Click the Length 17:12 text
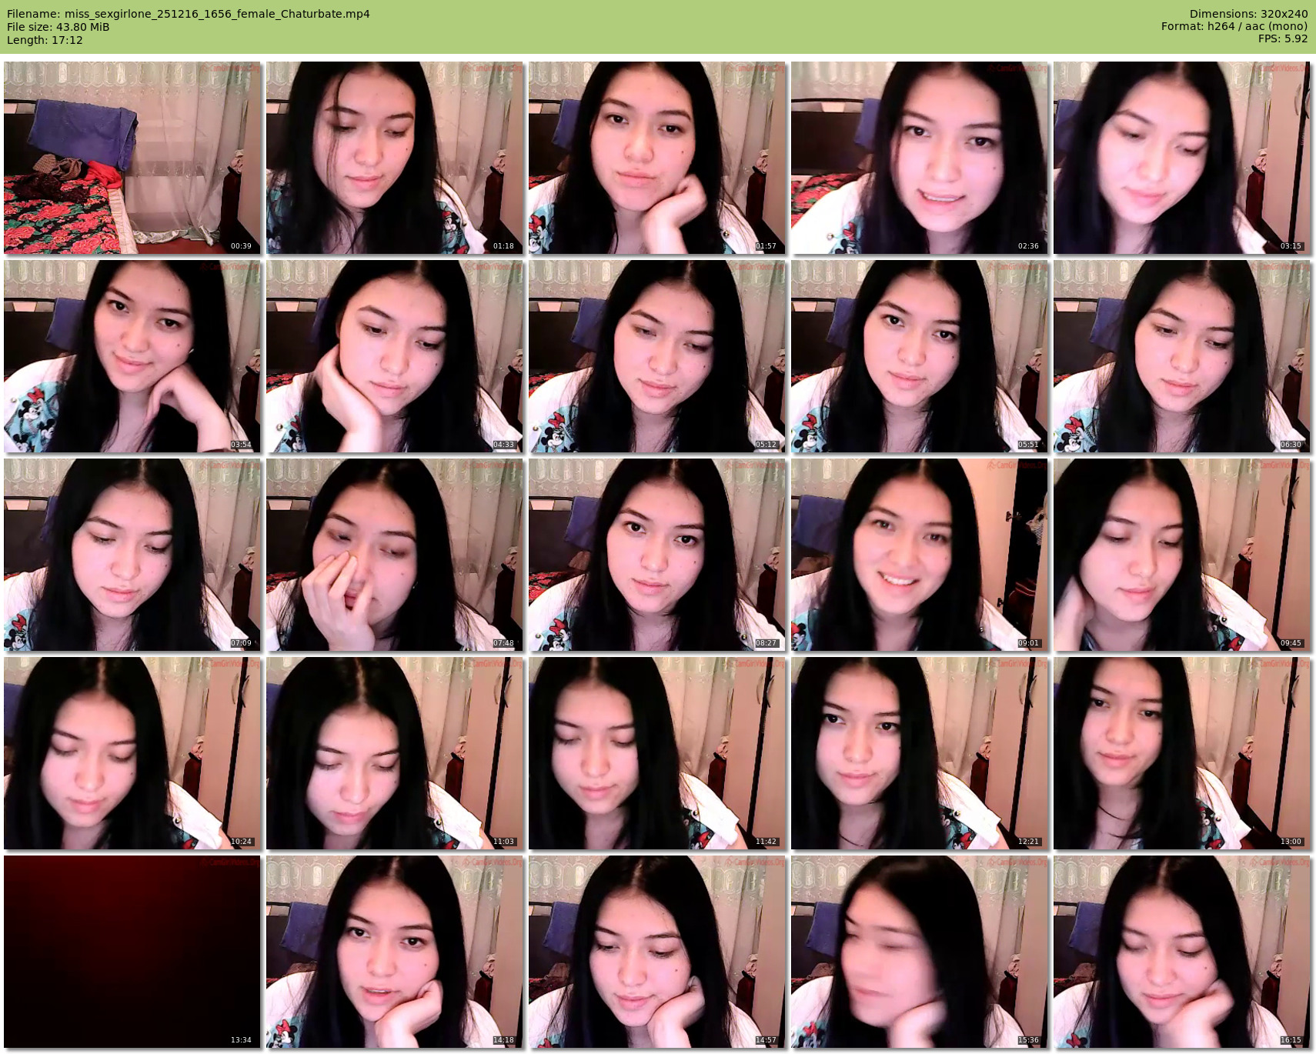The height and width of the screenshot is (1054, 1316). (x=45, y=40)
